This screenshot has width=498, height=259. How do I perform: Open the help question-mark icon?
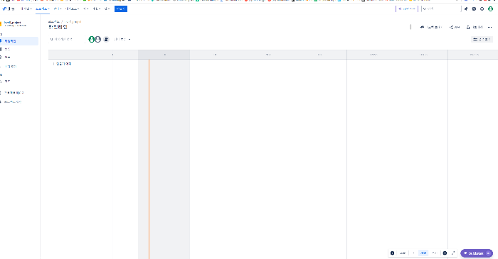point(474,9)
